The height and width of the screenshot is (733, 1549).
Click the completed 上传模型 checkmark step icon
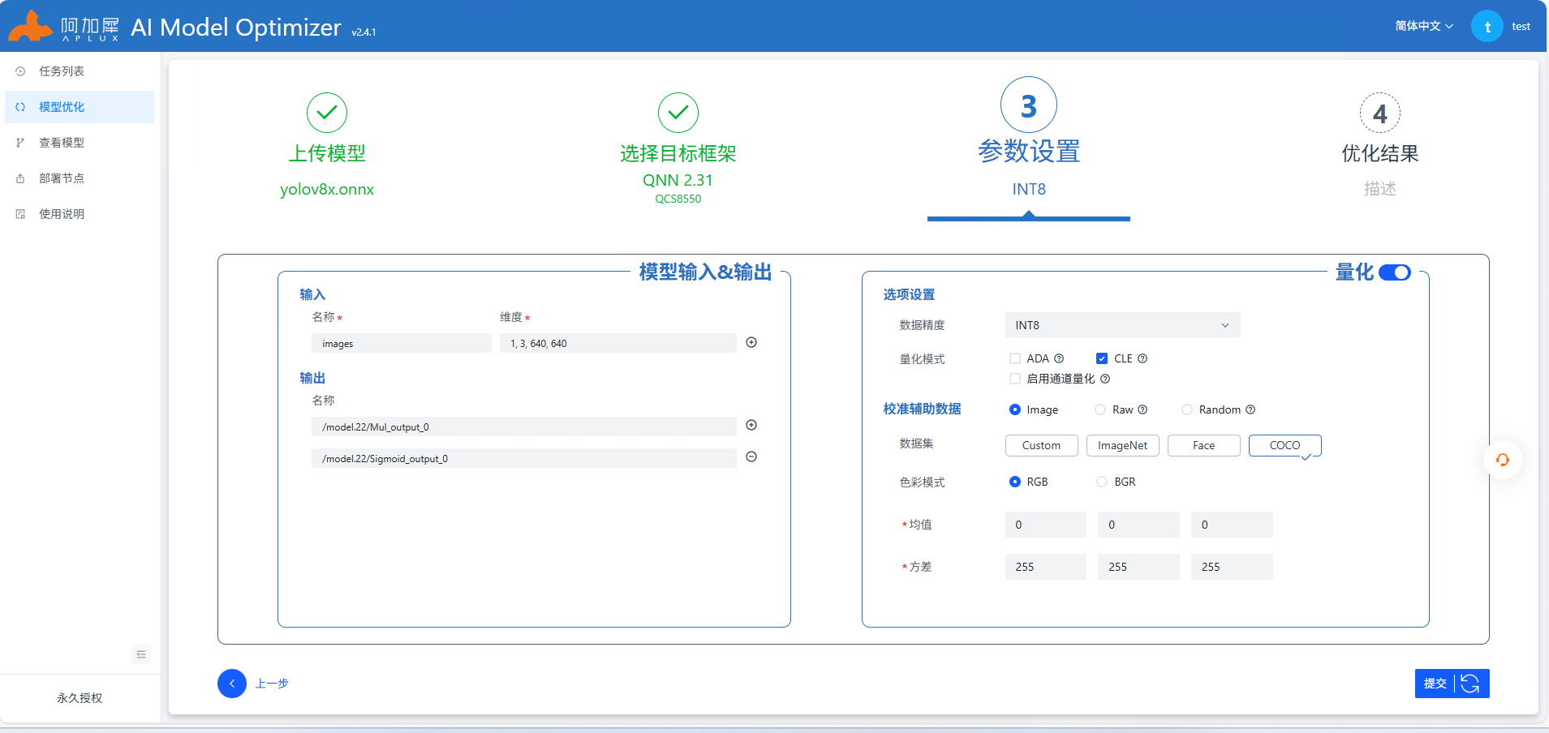pos(327,113)
